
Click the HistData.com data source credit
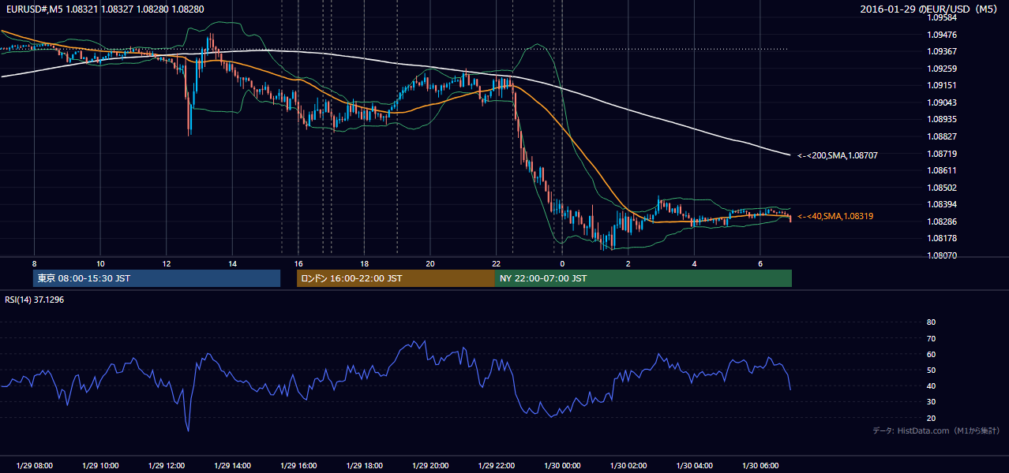(x=936, y=430)
